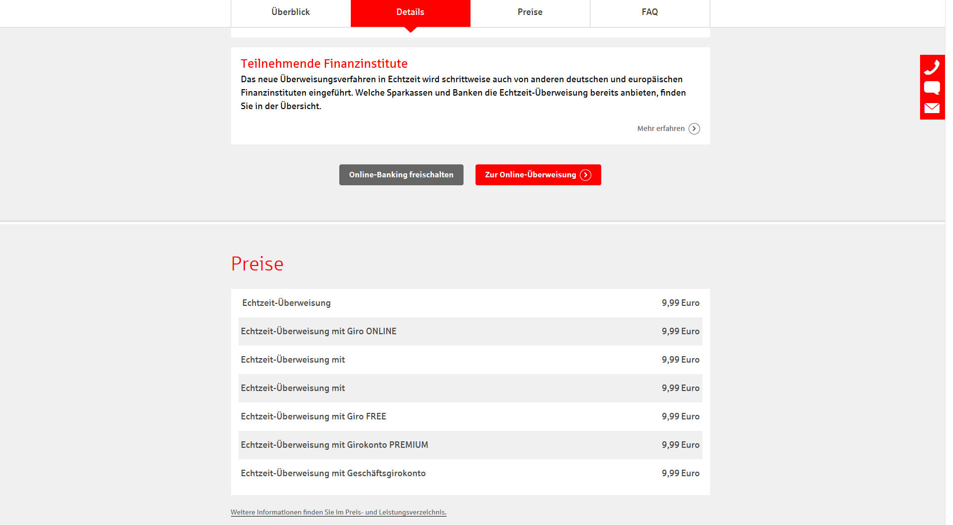Click the vertical page scrollbar
Image resolution: width=953 pixels, height=525 pixels.
click(x=949, y=262)
